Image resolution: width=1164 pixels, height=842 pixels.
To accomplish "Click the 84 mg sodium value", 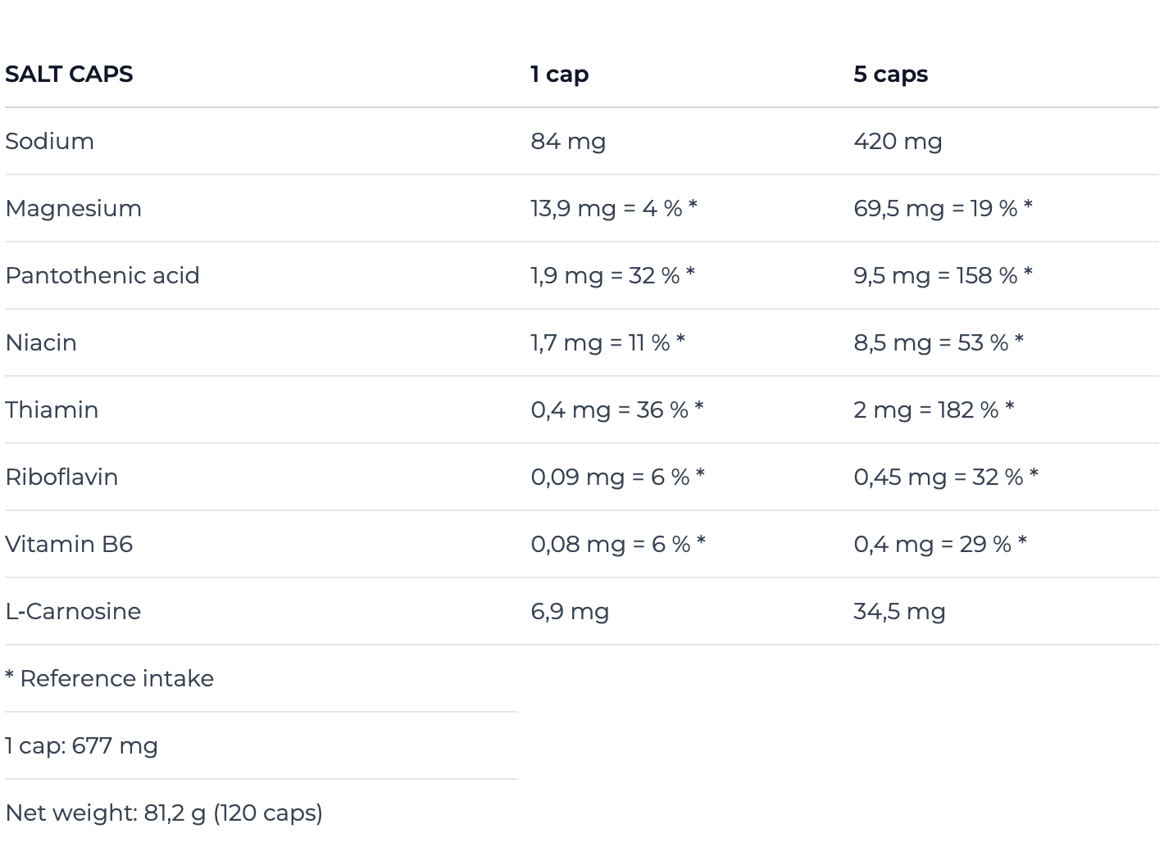I will 568,142.
